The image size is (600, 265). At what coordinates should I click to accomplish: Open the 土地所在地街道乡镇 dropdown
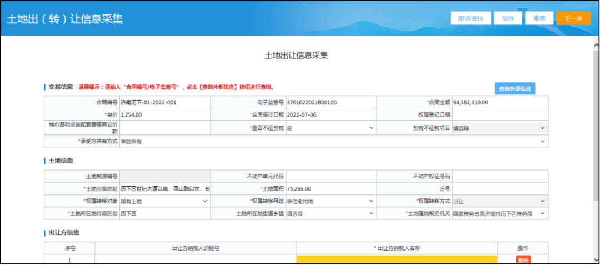coord(330,213)
